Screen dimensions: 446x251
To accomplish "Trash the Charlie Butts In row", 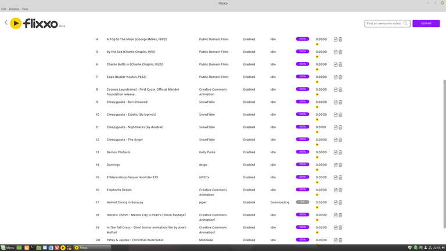I will [x=340, y=64].
